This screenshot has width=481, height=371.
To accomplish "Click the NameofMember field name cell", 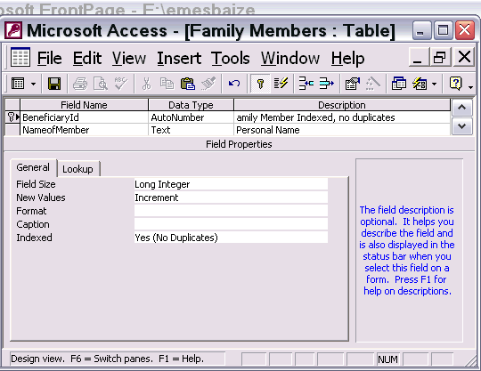I will (x=84, y=130).
